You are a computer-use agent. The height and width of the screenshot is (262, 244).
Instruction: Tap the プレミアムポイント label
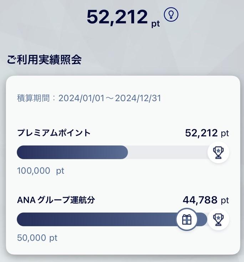[54, 133]
